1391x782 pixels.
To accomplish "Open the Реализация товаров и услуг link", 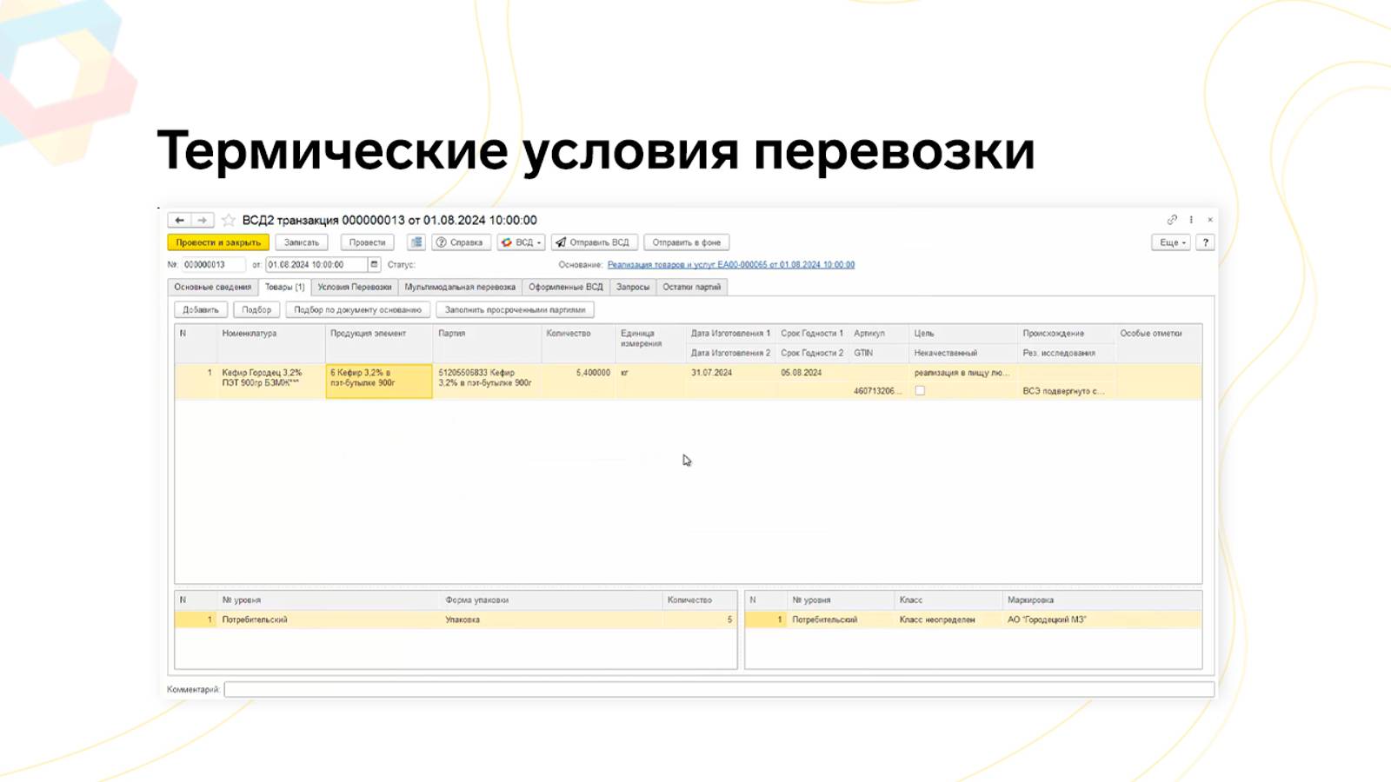I will point(730,264).
